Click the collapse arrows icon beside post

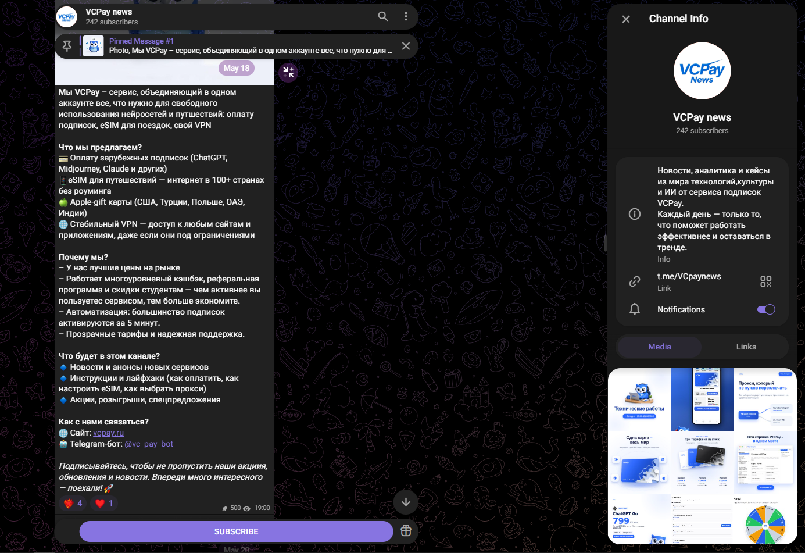point(288,72)
